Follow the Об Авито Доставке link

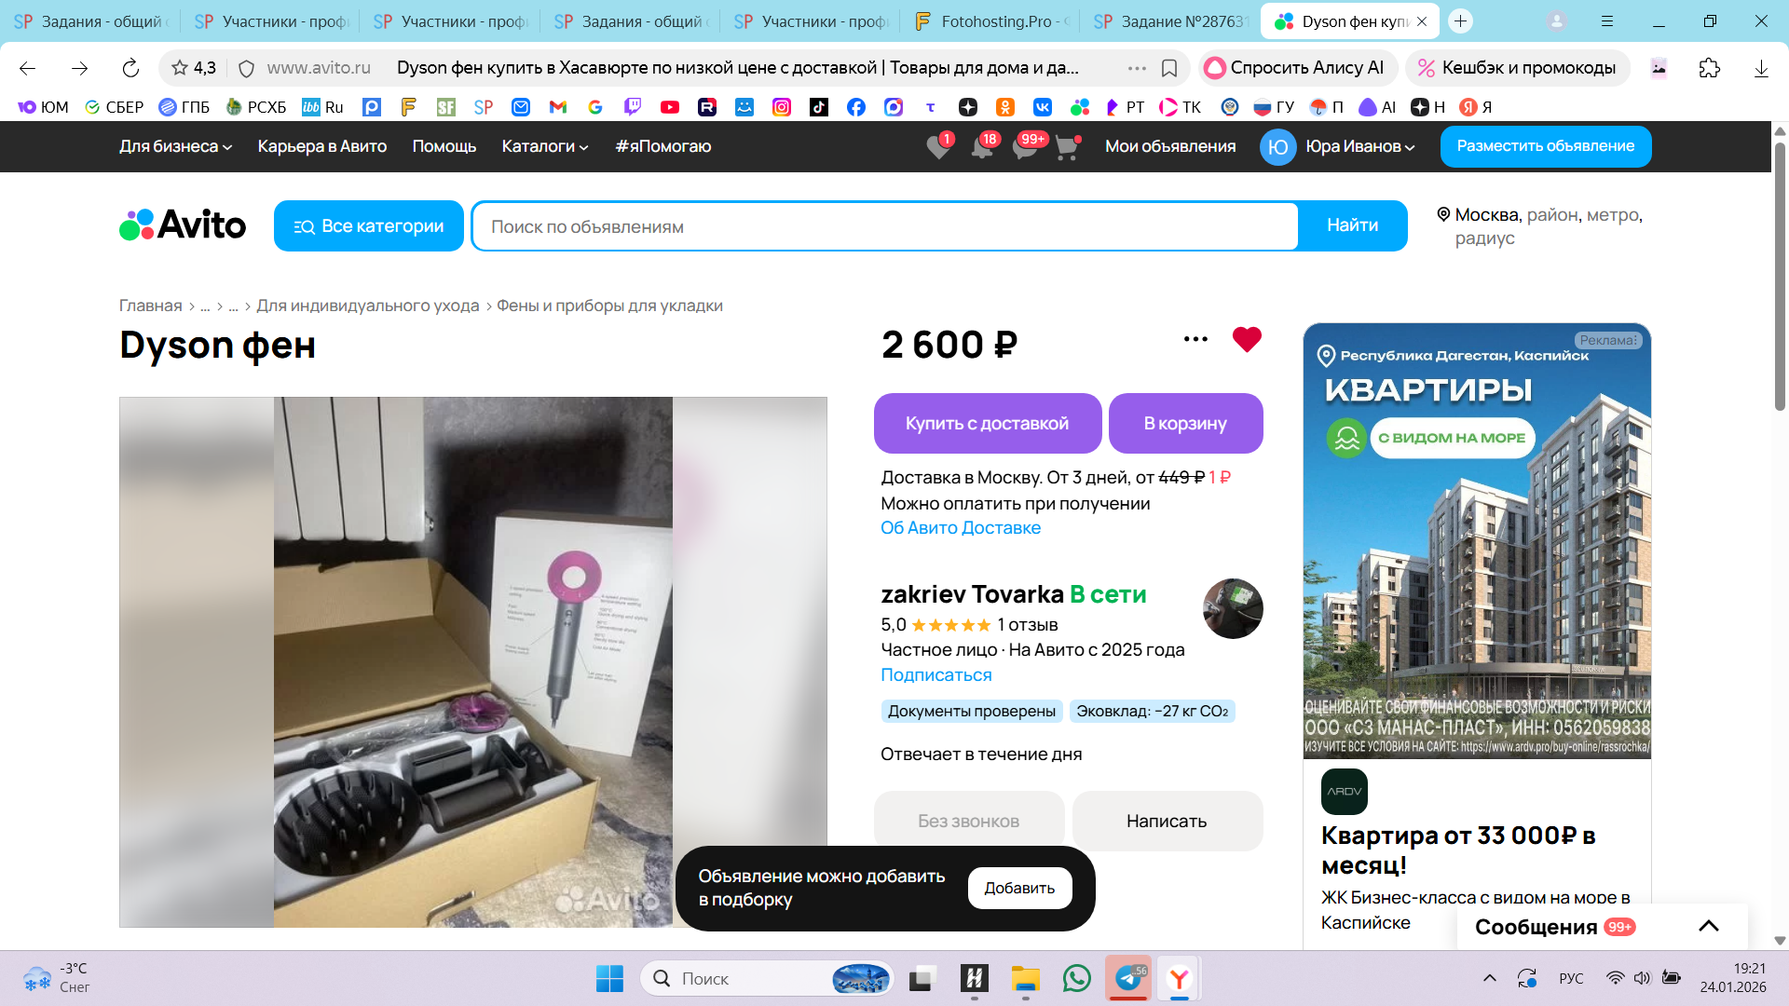pyautogui.click(x=960, y=527)
